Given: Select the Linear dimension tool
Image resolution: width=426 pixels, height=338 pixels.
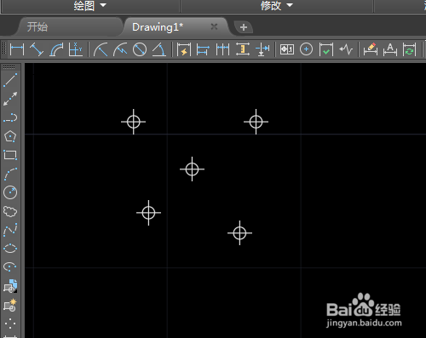Looking at the screenshot, I should (x=17, y=49).
